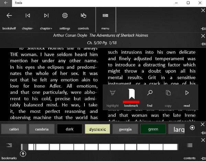Close the navigation progress bar panel
206x161 pixels.
point(203,140)
